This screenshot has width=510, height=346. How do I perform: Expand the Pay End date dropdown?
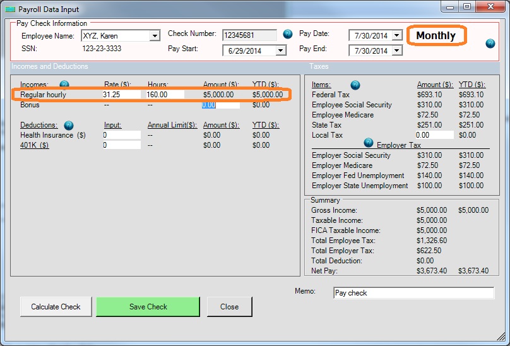(x=396, y=51)
